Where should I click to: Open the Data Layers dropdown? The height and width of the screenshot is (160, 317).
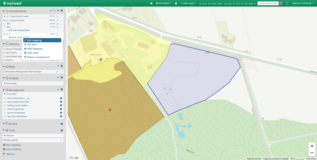(188, 3)
